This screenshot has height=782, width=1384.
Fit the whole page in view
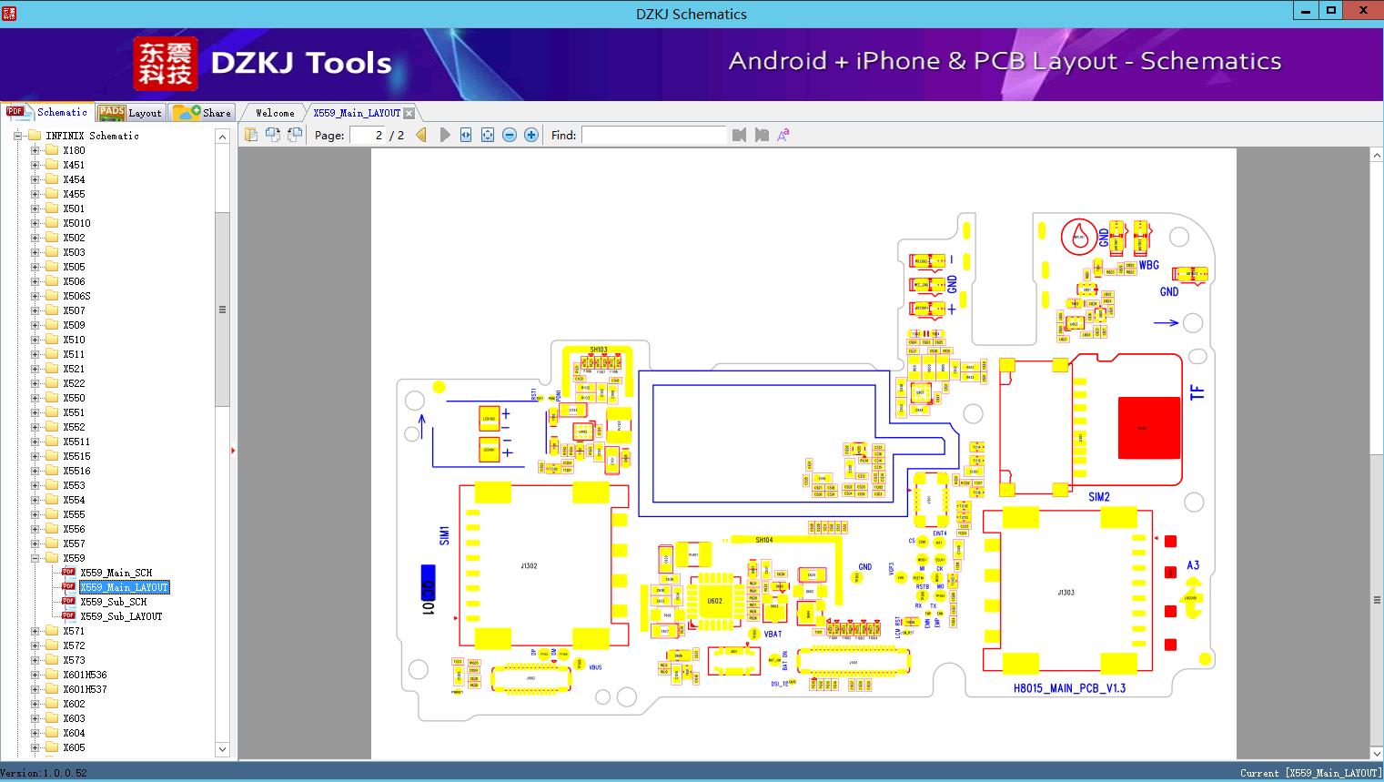488,135
